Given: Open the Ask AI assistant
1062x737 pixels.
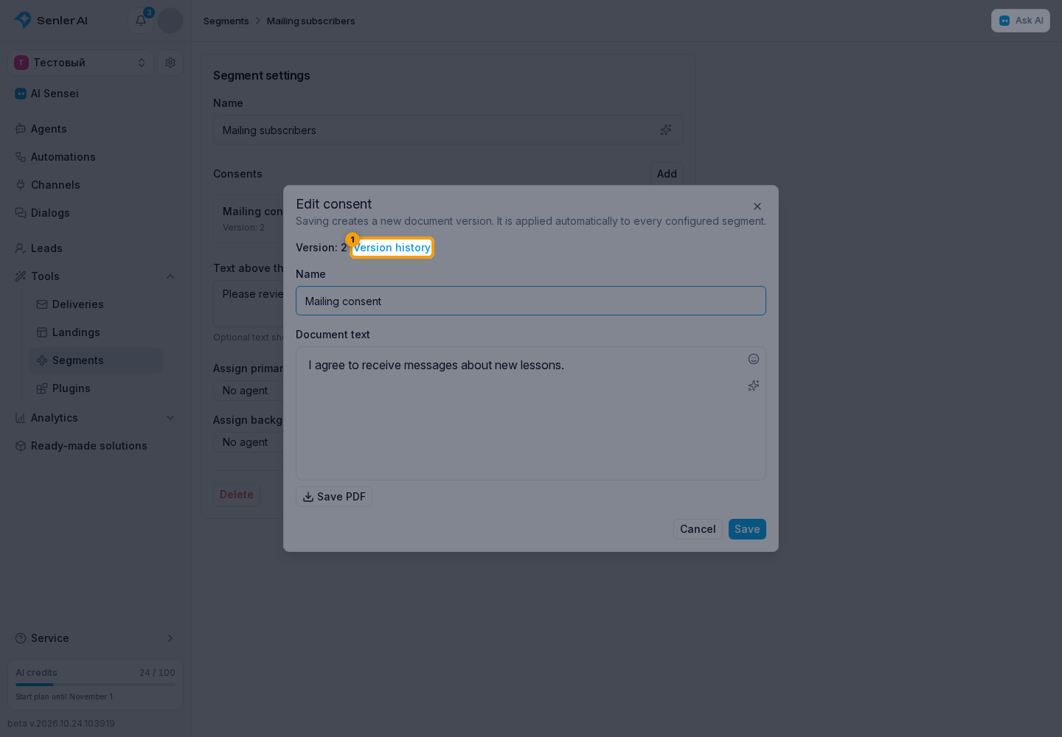Looking at the screenshot, I should (x=1021, y=21).
